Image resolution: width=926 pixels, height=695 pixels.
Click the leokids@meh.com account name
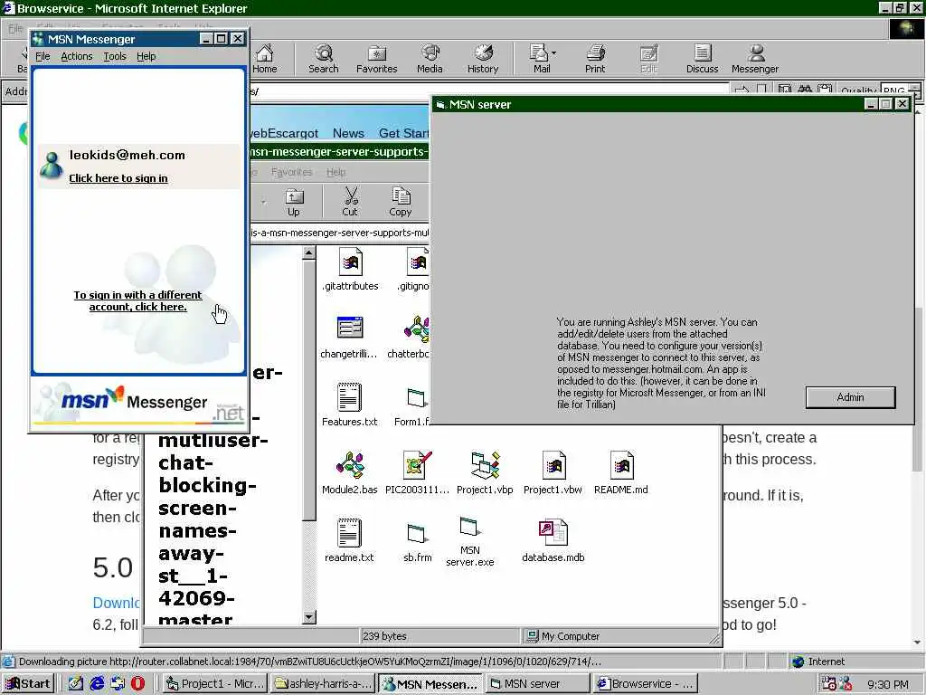coord(127,155)
